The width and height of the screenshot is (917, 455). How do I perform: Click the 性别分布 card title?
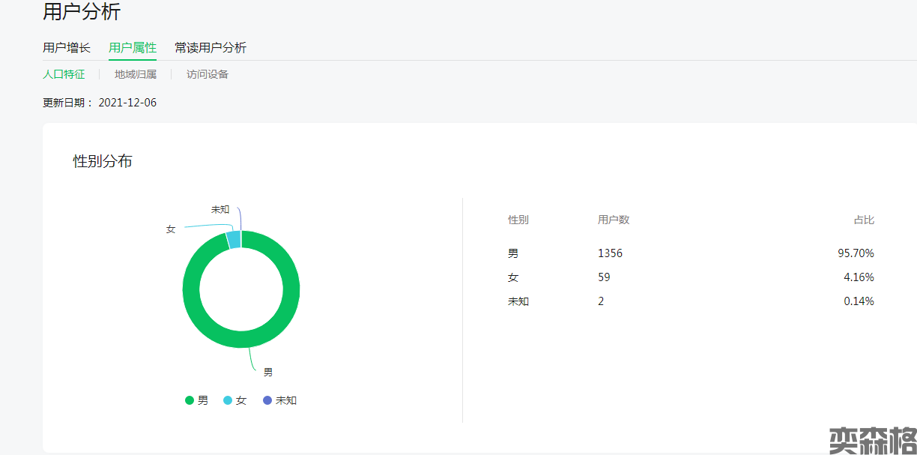coord(103,161)
